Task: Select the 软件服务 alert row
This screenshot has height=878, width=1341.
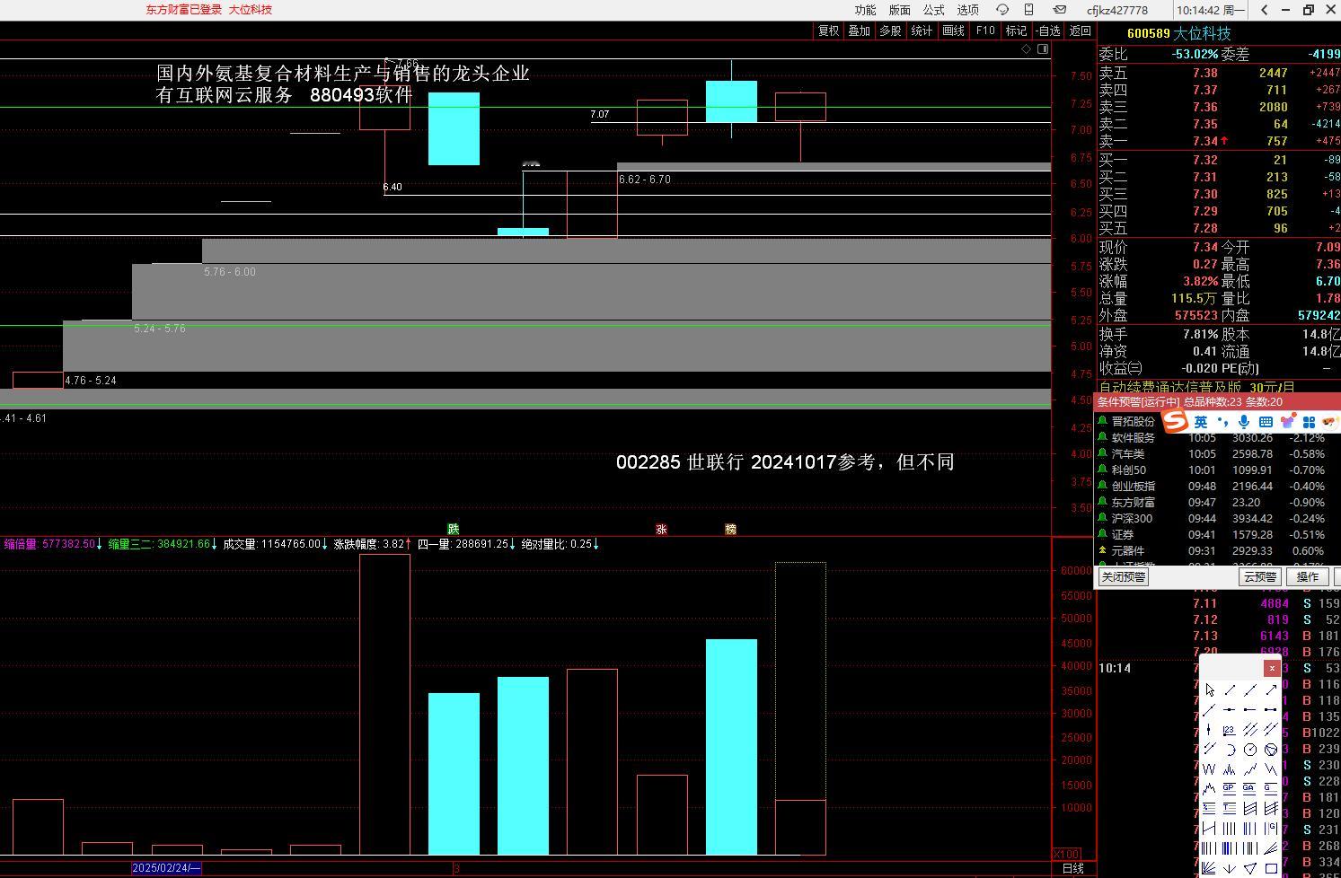Action: pyautogui.click(x=1217, y=438)
